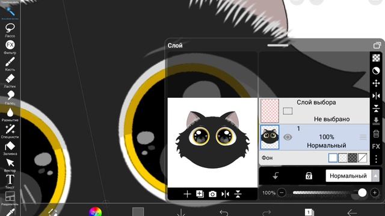Choose dark checkered Фон background swatch
Image resolution: width=385 pixels, height=216 pixels.
353,158
